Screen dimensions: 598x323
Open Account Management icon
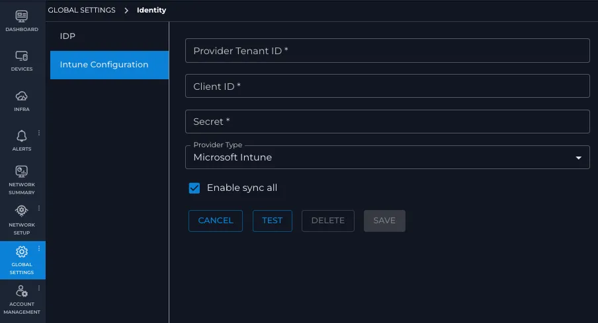pos(21,291)
